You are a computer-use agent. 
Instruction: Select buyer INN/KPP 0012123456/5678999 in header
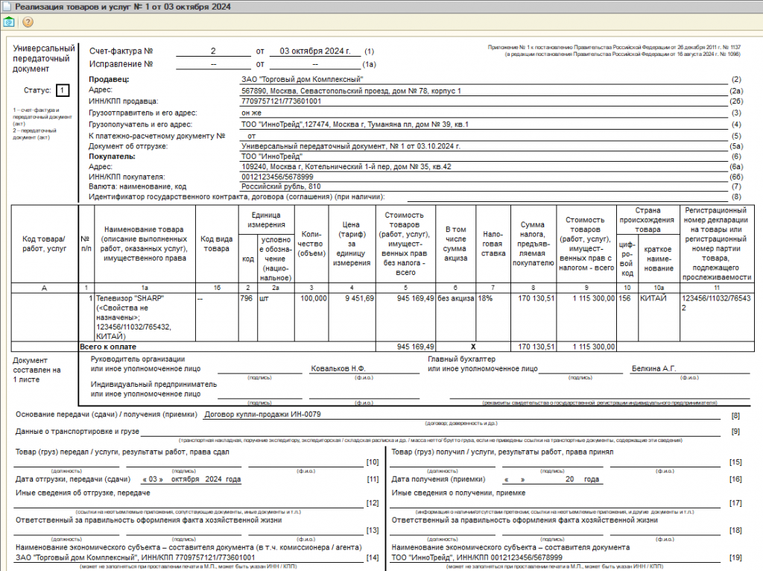click(277, 177)
